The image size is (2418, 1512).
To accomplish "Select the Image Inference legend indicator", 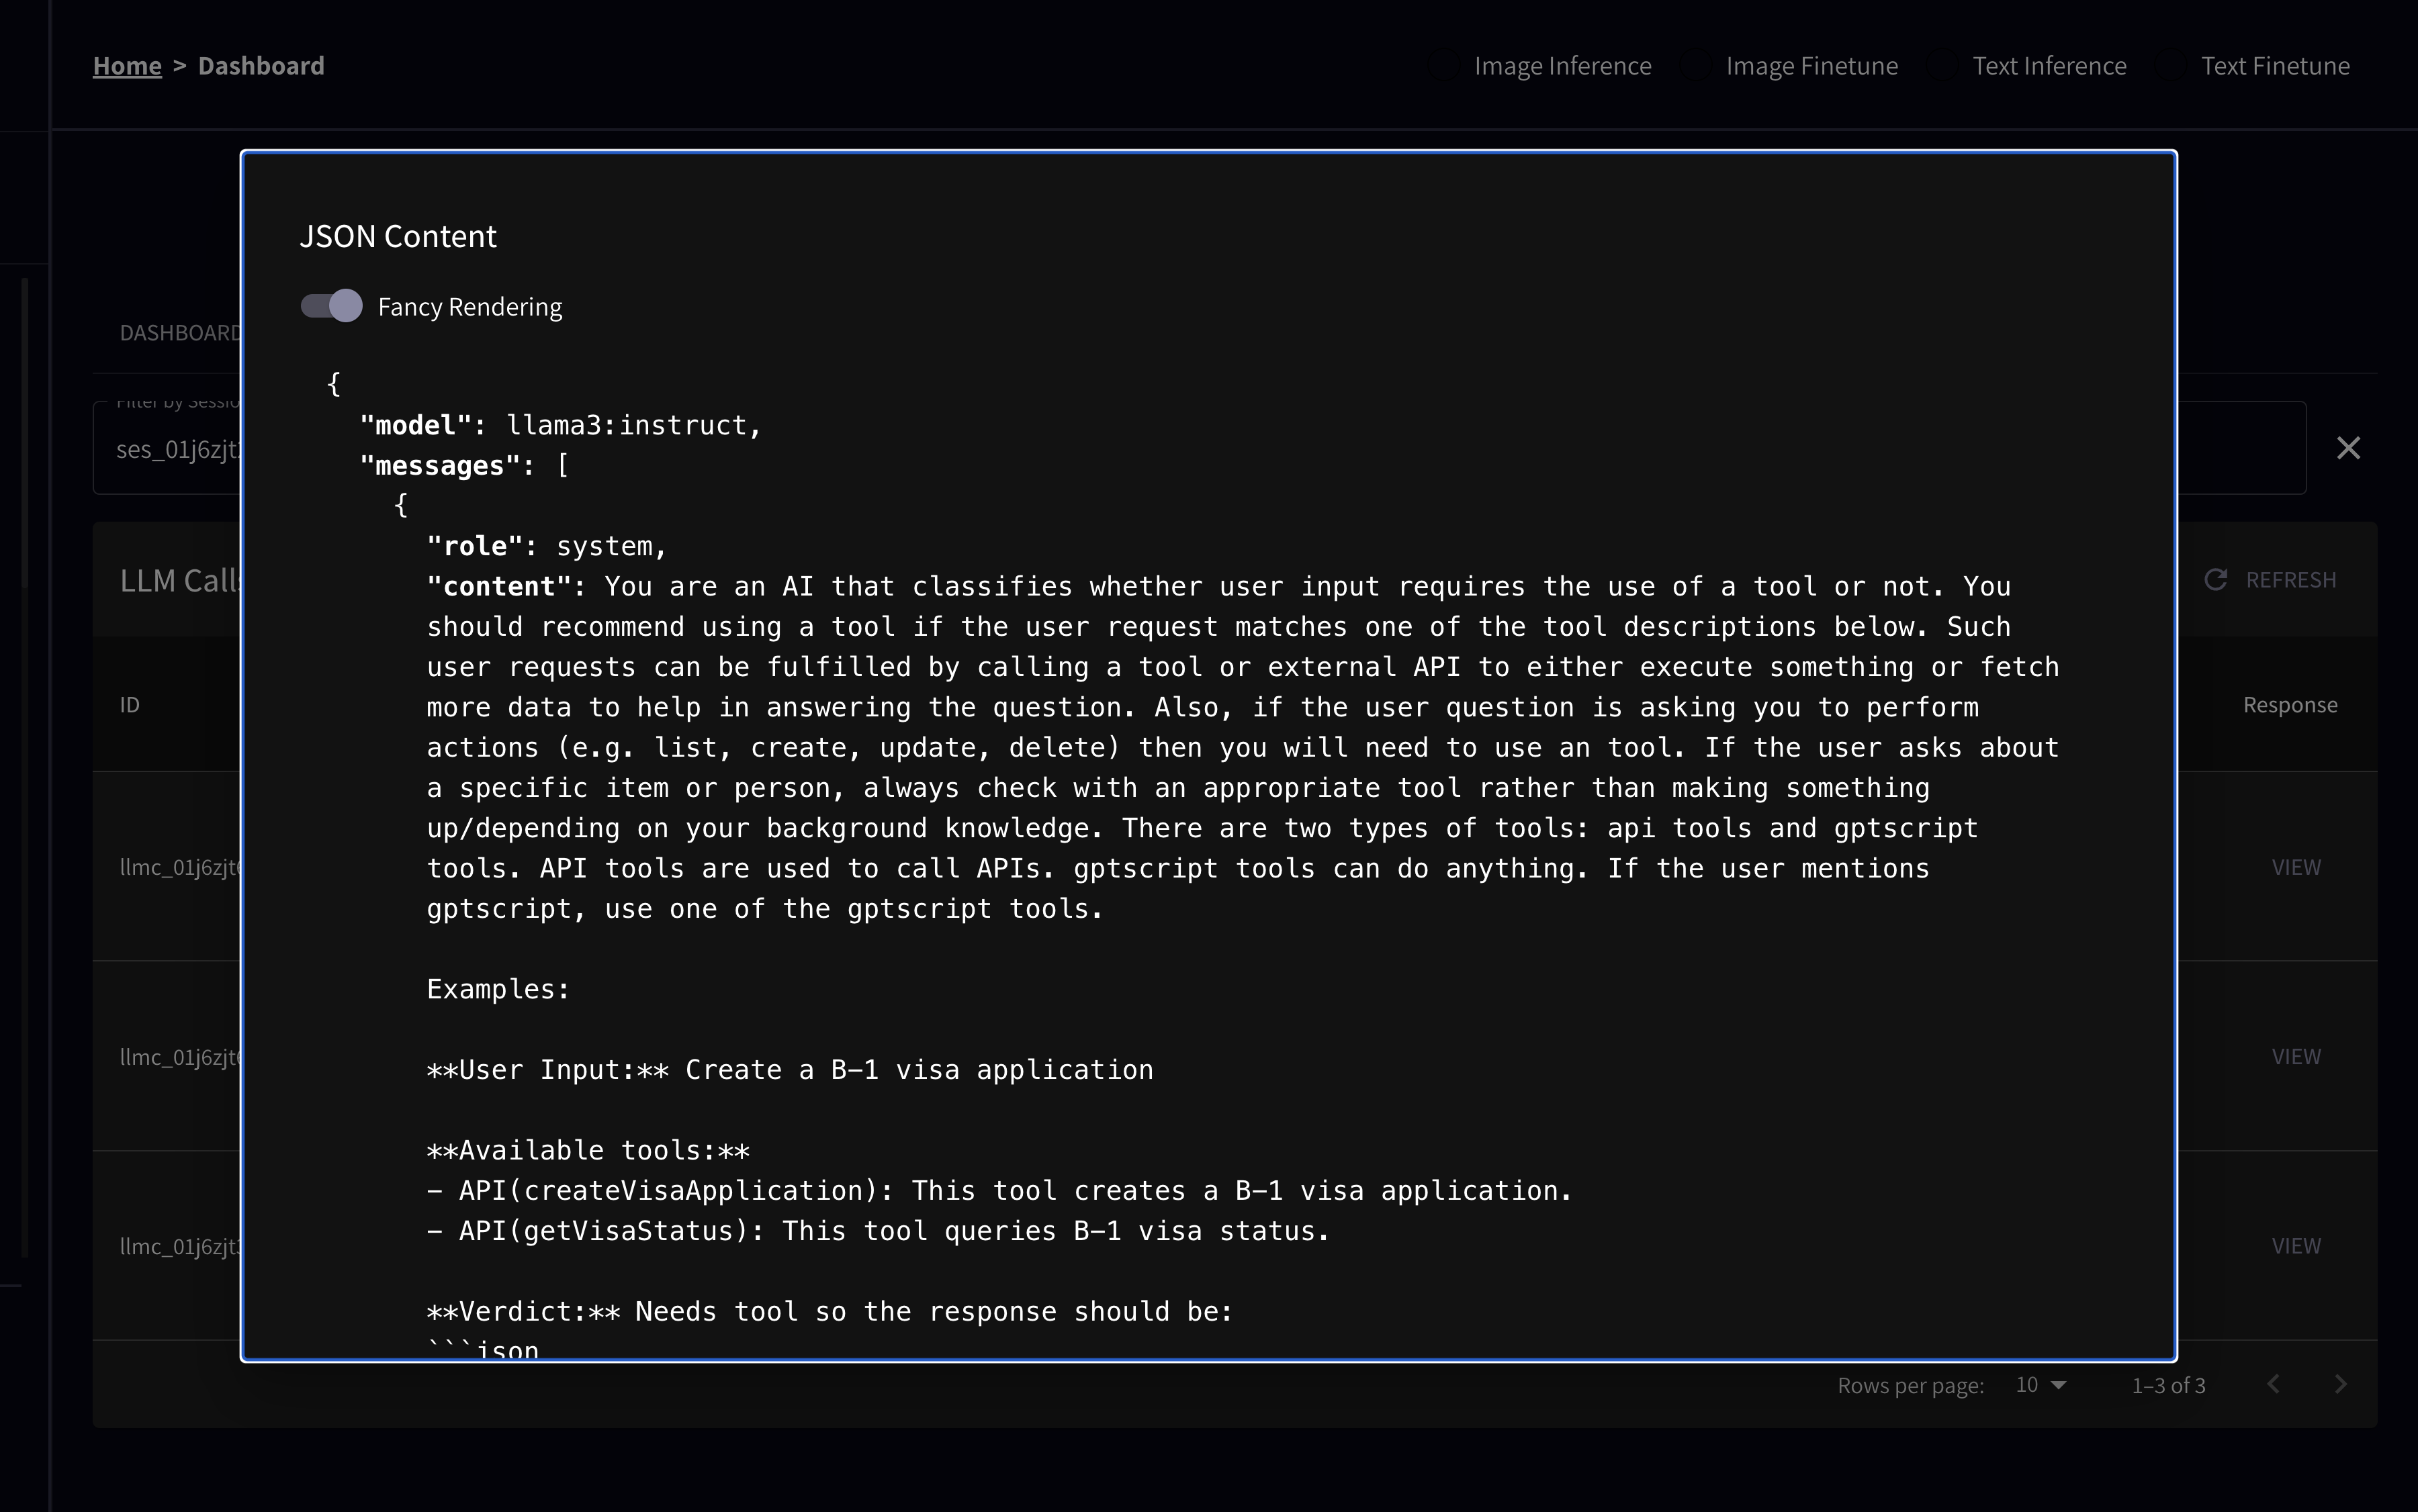I will click(x=1443, y=66).
